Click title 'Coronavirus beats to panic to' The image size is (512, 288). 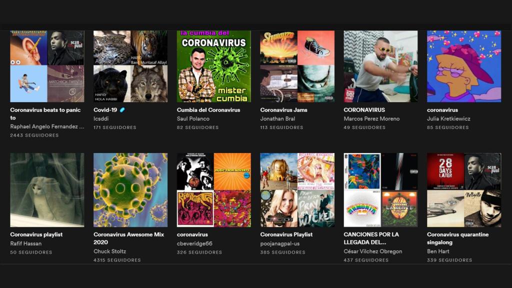[45, 113]
